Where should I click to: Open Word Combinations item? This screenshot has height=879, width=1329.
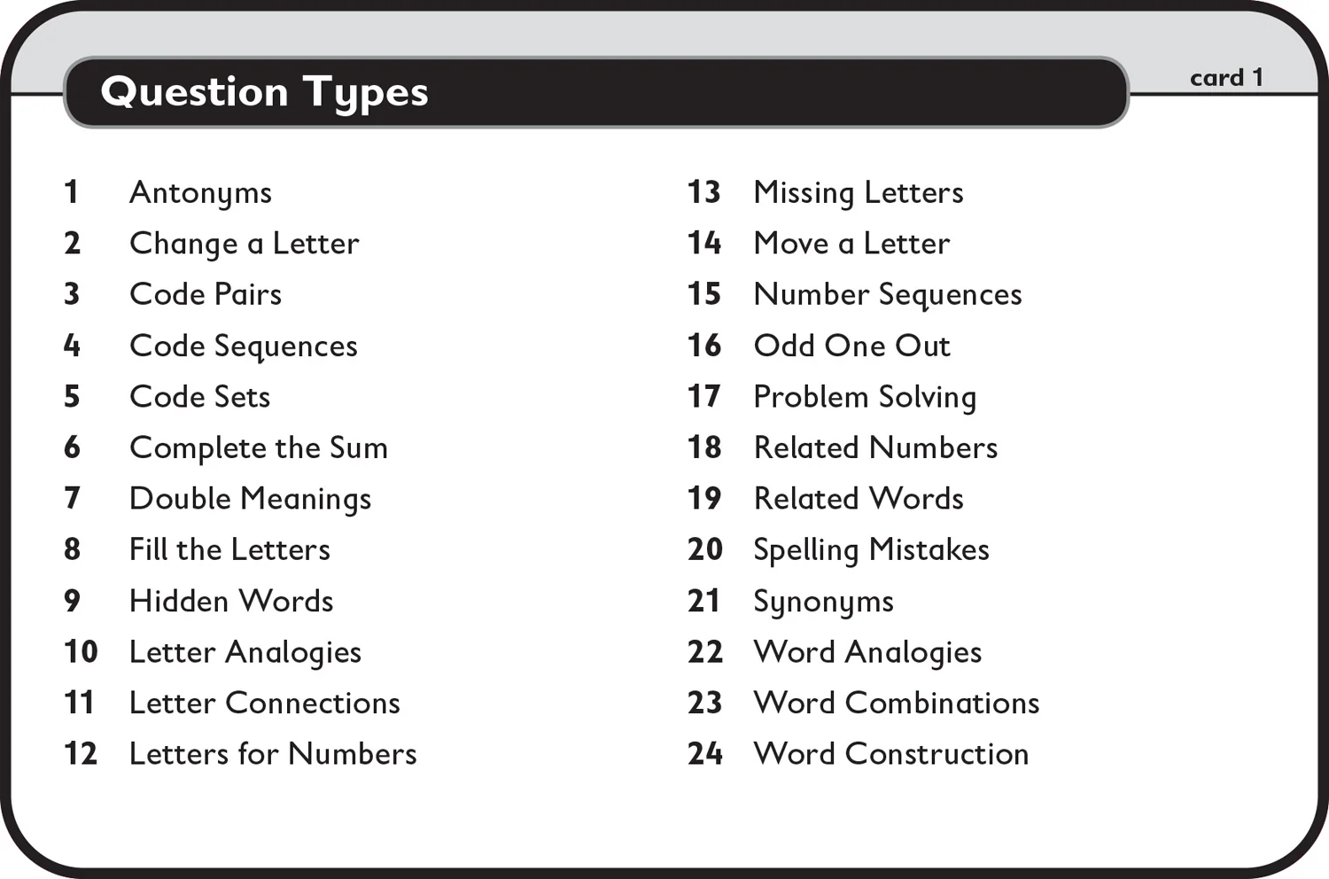(x=897, y=703)
